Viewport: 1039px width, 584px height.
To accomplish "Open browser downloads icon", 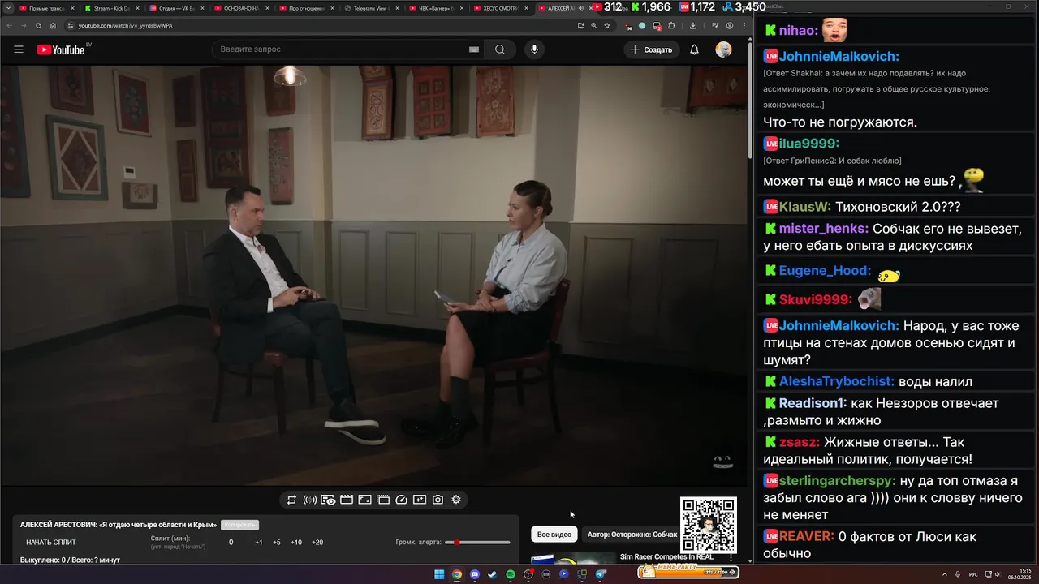I will [693, 25].
